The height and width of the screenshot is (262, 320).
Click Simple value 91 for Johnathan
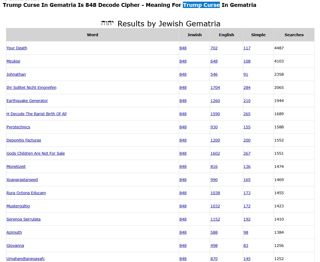[x=246, y=74]
